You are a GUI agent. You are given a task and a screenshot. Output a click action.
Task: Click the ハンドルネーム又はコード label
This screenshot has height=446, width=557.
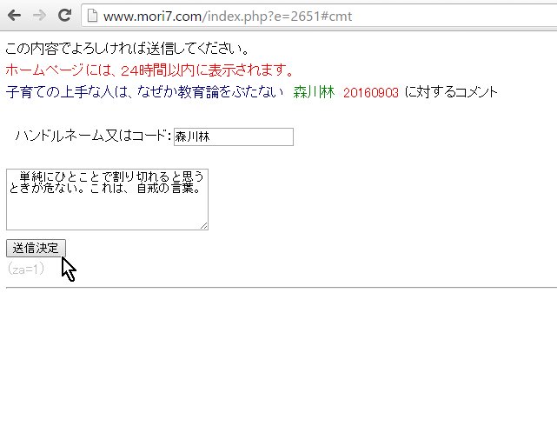pyautogui.click(x=93, y=136)
